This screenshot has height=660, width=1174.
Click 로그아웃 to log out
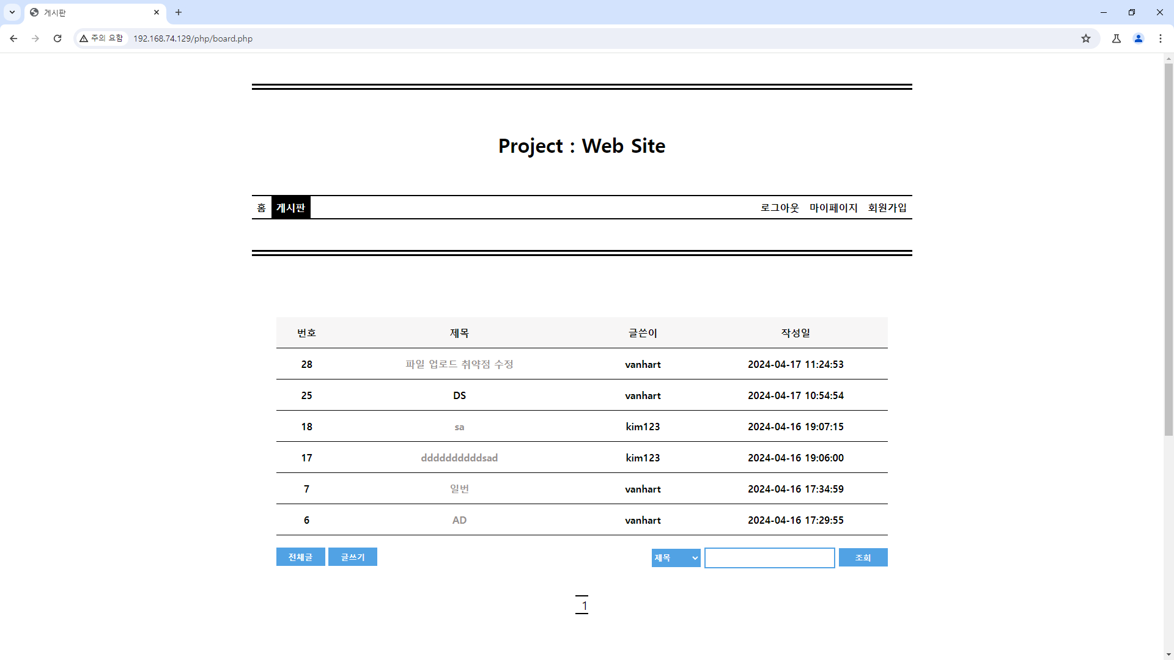[780, 208]
